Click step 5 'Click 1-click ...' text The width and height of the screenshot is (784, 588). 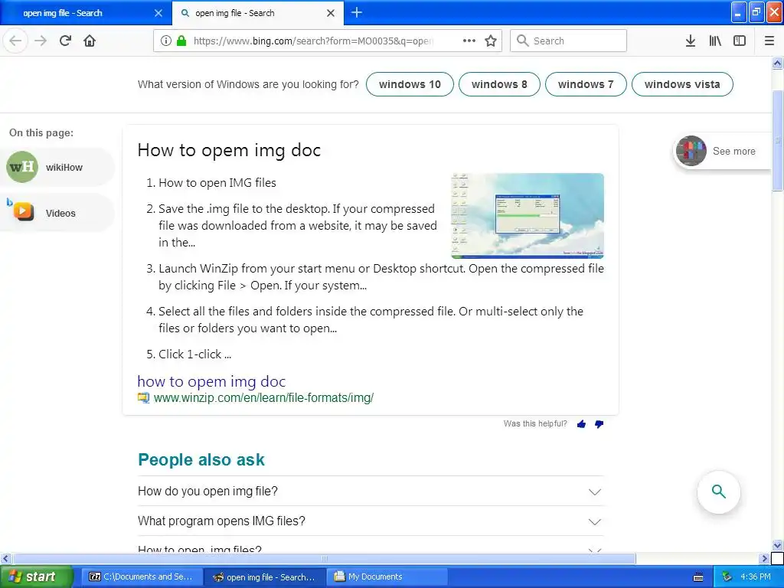[194, 354]
